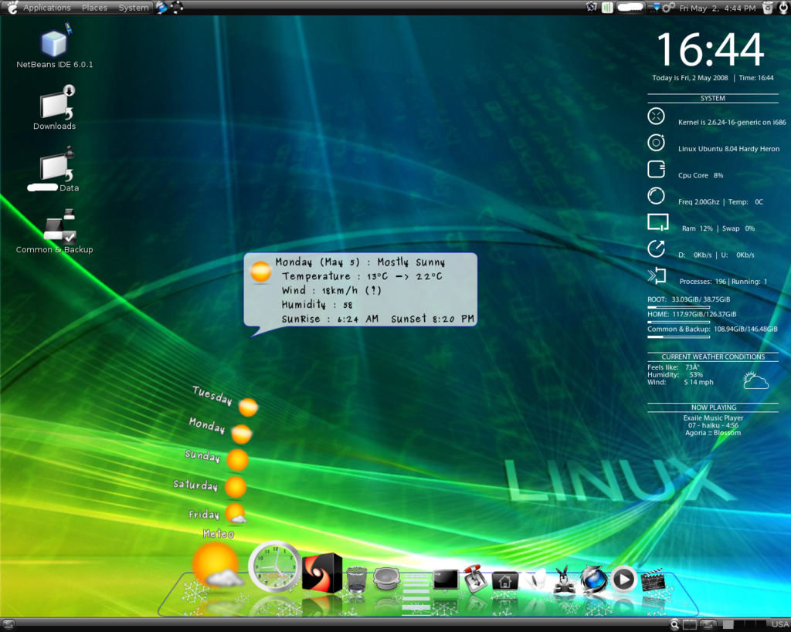Click the analog clock applet in dock
The height and width of the screenshot is (632, 791).
click(275, 566)
